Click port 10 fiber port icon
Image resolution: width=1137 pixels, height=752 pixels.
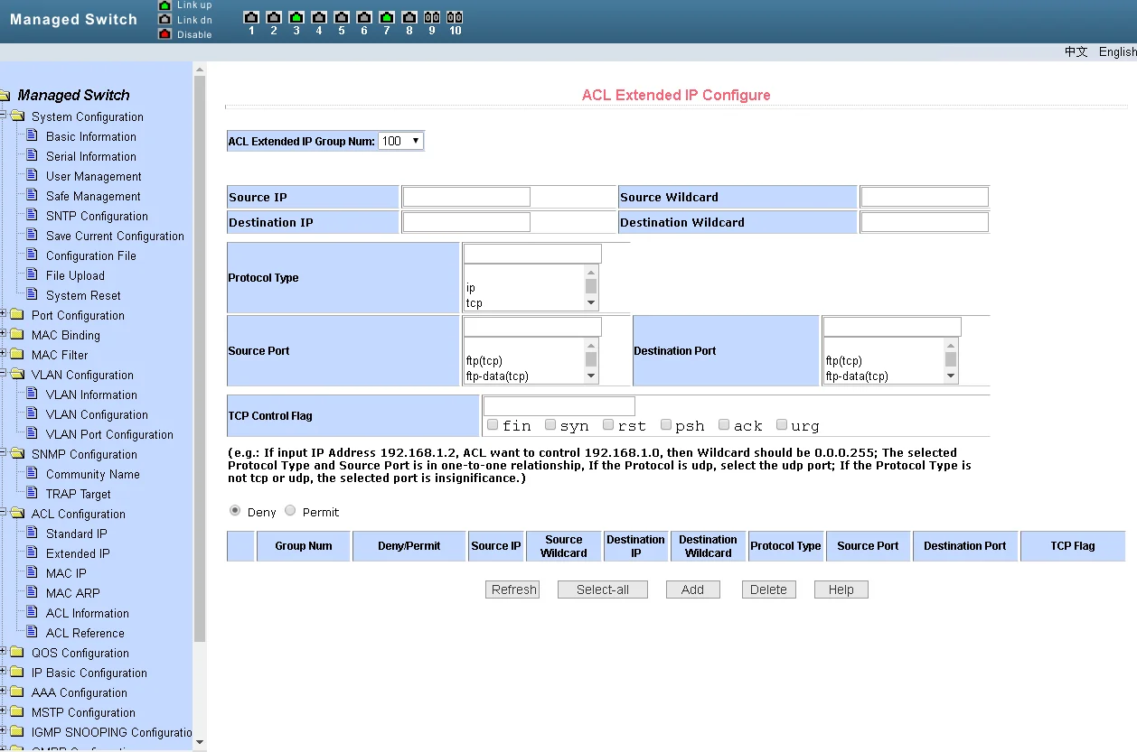click(455, 17)
